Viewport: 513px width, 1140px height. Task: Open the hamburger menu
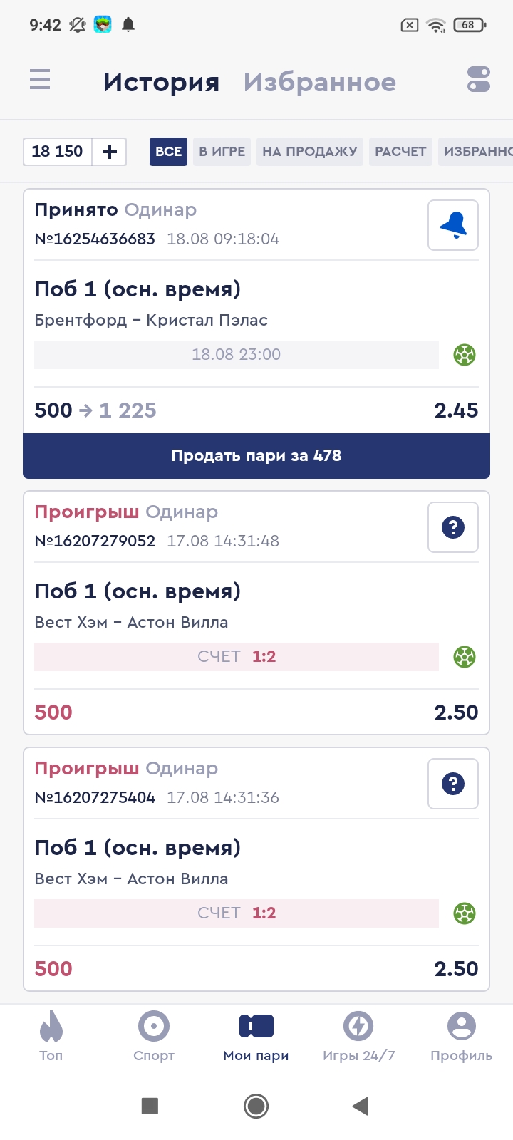tap(40, 79)
